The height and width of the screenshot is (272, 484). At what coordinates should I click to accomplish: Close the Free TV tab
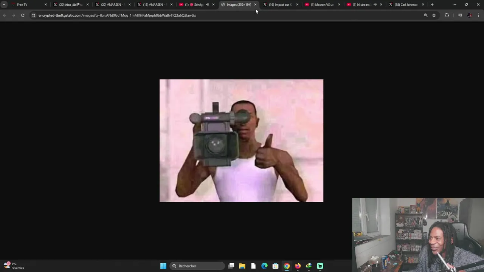pos(46,5)
